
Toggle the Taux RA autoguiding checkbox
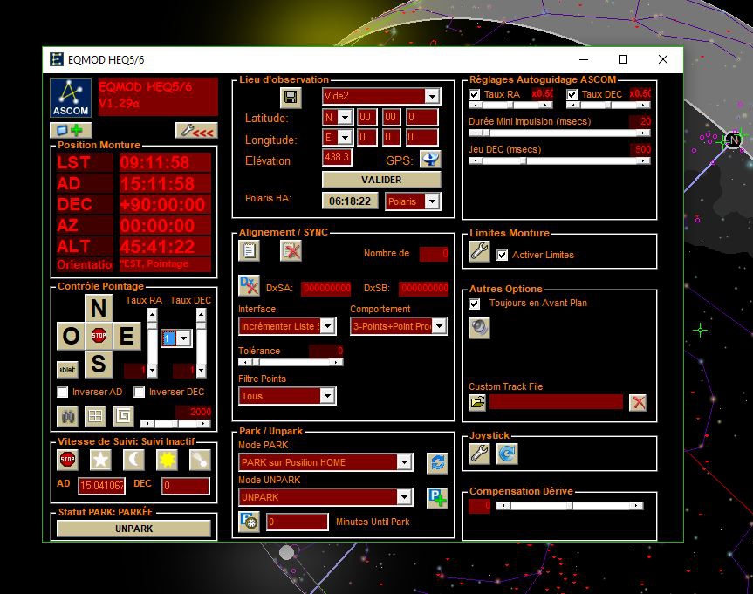(475, 94)
